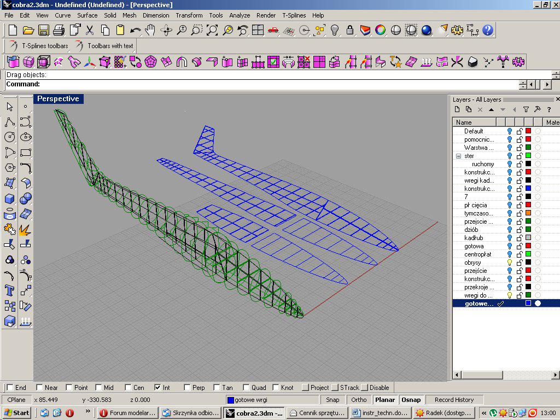Image resolution: width=560 pixels, height=420 pixels.
Task: Open the T-Splines menu
Action: (294, 15)
